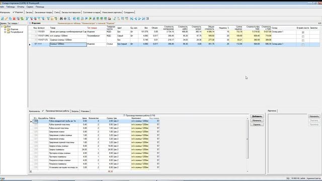Go to previous record arrow

point(135,19)
